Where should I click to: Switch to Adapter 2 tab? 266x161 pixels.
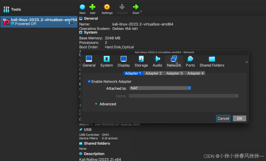coord(153,73)
